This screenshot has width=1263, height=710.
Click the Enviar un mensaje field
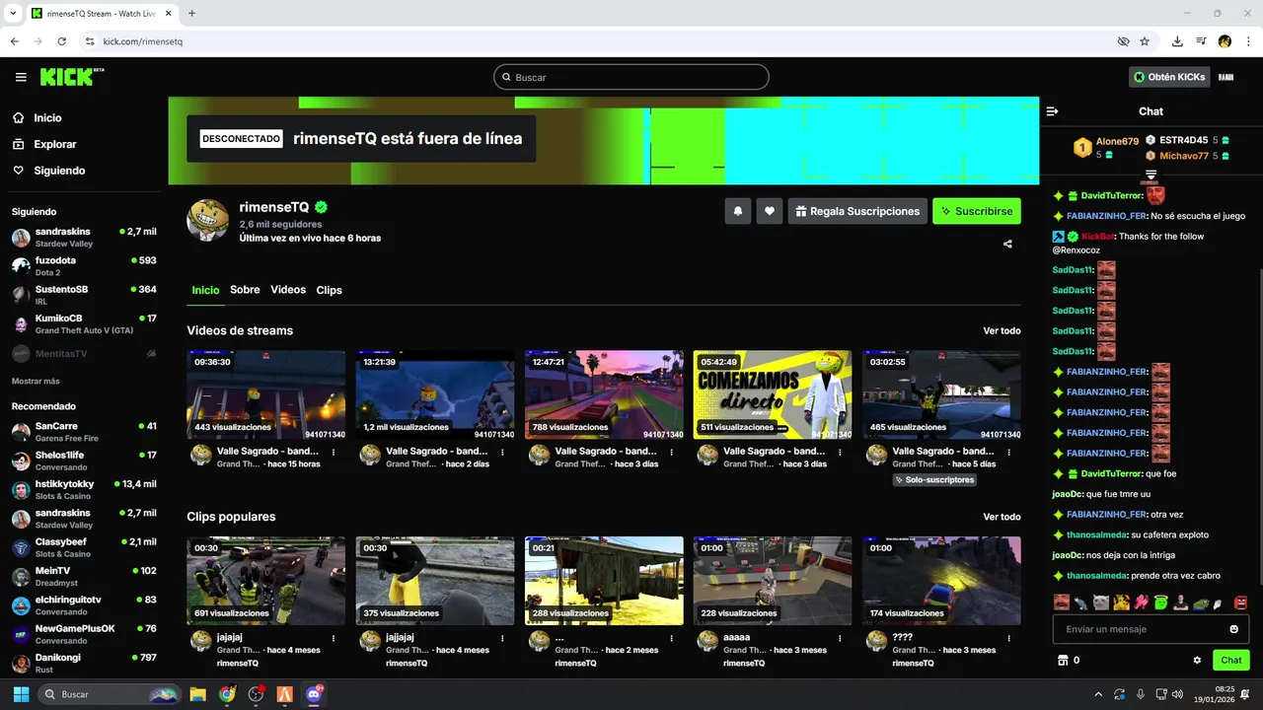pyautogui.click(x=1139, y=629)
